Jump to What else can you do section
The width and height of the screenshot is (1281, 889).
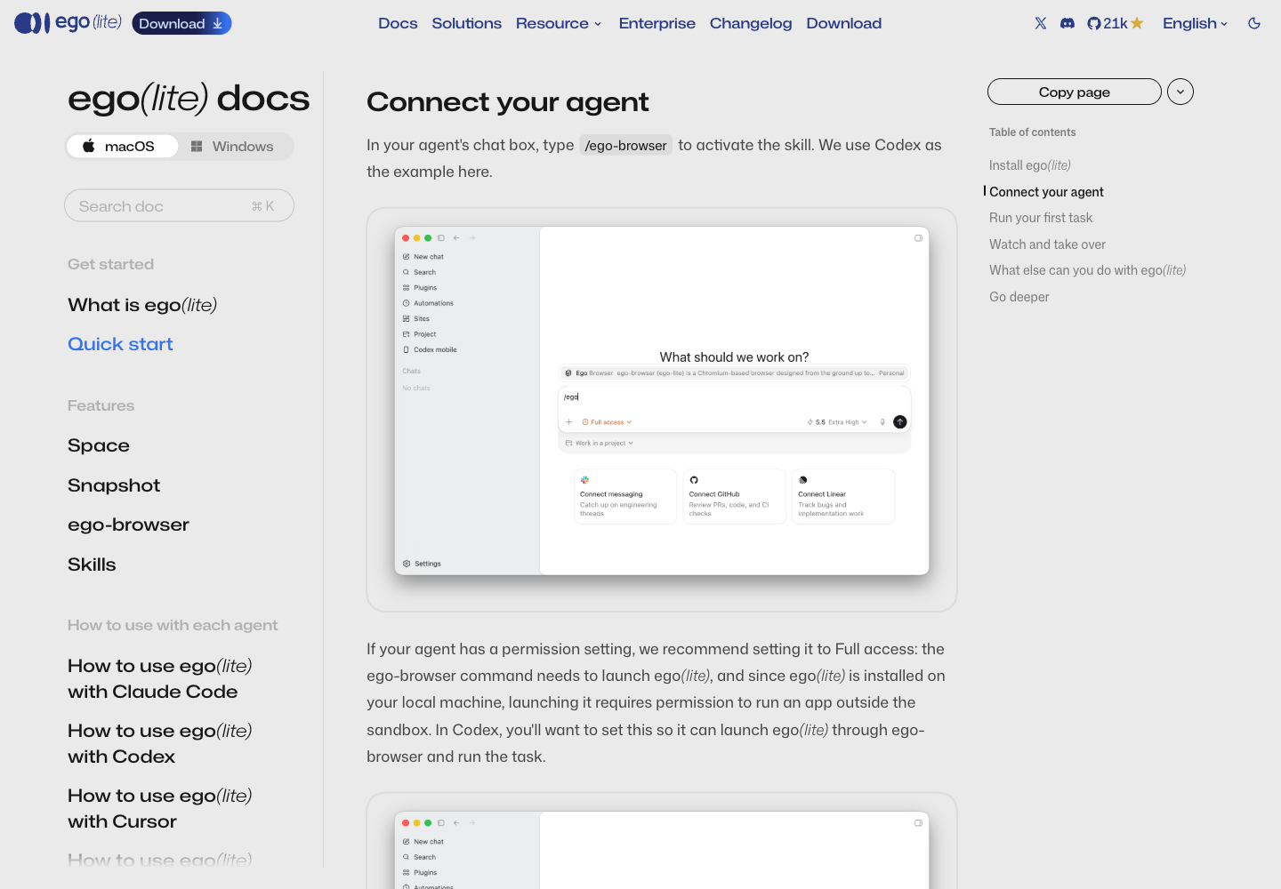point(1087,270)
